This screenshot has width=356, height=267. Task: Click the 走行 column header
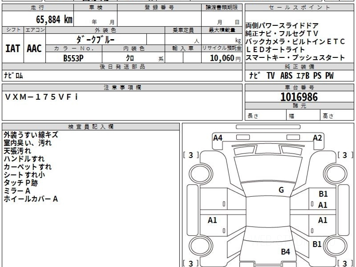pyautogui.click(x=37, y=8)
